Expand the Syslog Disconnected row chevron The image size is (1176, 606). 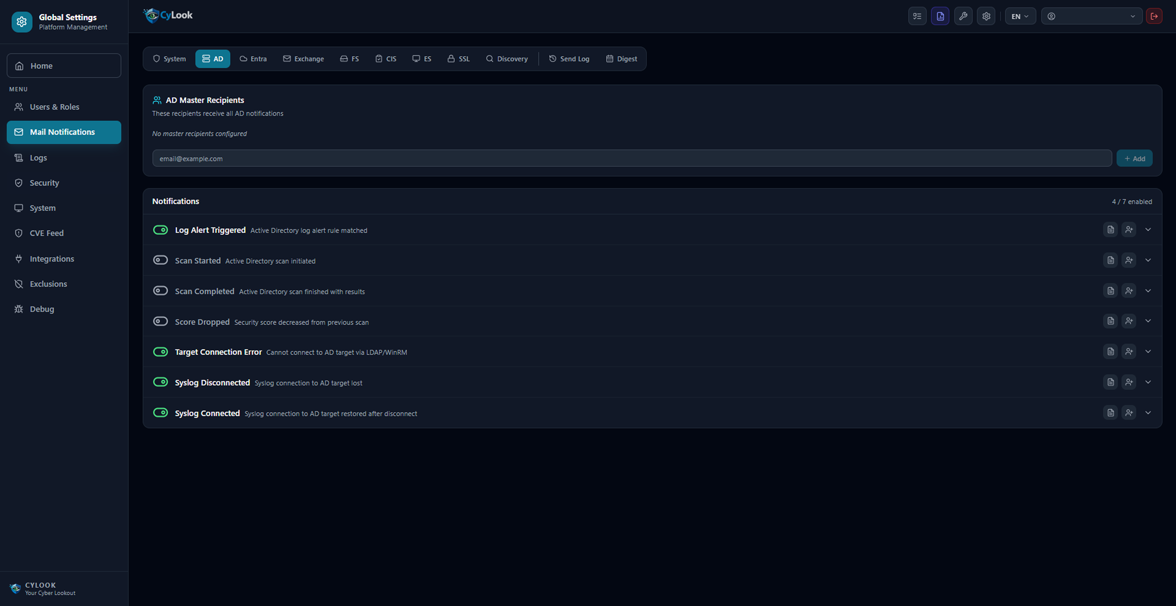click(x=1148, y=382)
